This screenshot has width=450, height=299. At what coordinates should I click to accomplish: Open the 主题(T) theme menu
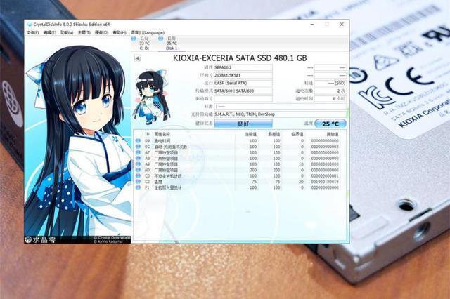pyautogui.click(x=84, y=32)
